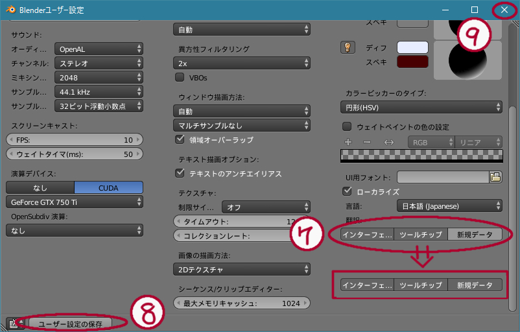Click the plus icon above the color ramp
Viewport: 520px width, 332px height.
[x=348, y=142]
